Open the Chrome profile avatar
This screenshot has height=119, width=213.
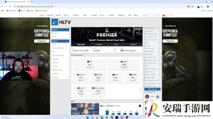pyautogui.click(x=208, y=6)
